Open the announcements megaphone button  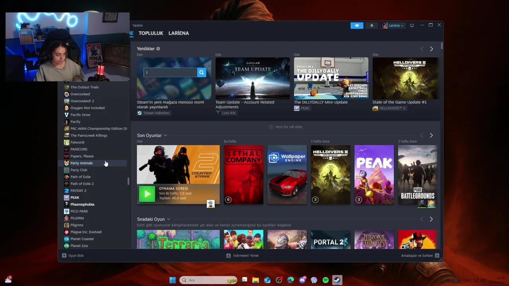(357, 25)
